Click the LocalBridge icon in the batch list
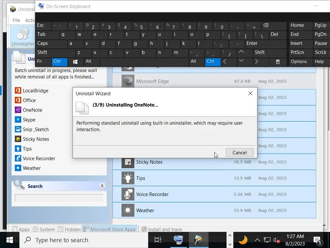 [x=18, y=90]
